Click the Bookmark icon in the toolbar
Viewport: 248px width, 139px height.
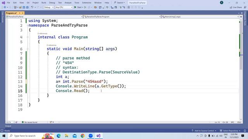129,7
